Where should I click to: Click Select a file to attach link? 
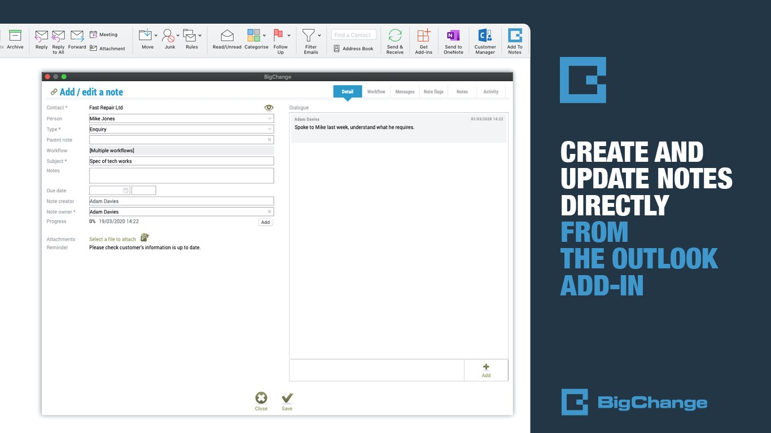click(112, 239)
